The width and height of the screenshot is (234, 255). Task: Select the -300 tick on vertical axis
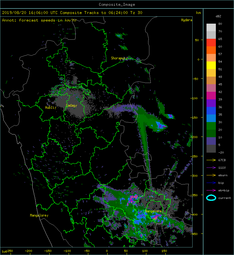[x=194, y=176]
